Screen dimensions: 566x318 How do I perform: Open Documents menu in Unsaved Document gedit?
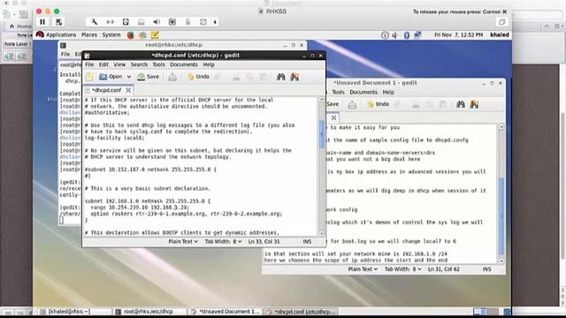pyautogui.click(x=363, y=92)
